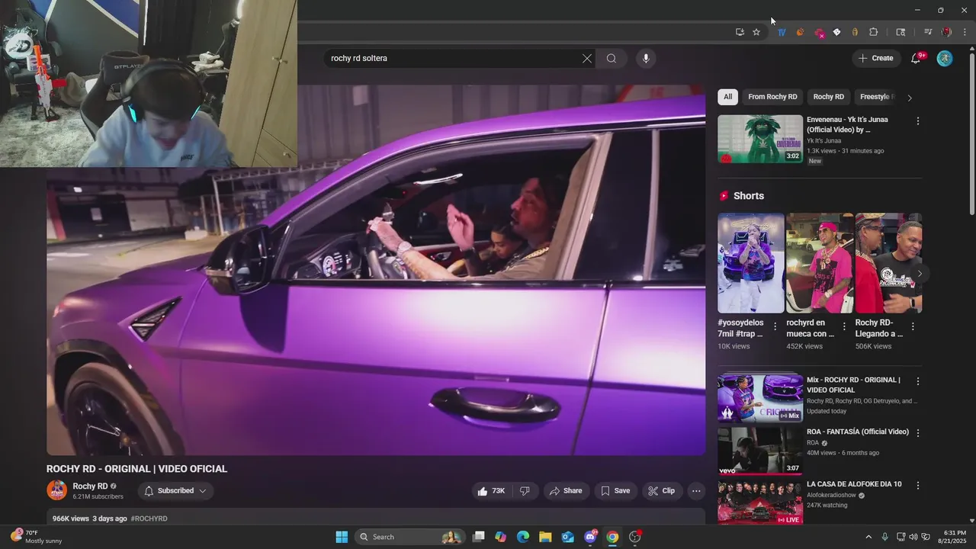Open options for Envenenau video suggestion
This screenshot has height=549, width=976.
point(918,121)
